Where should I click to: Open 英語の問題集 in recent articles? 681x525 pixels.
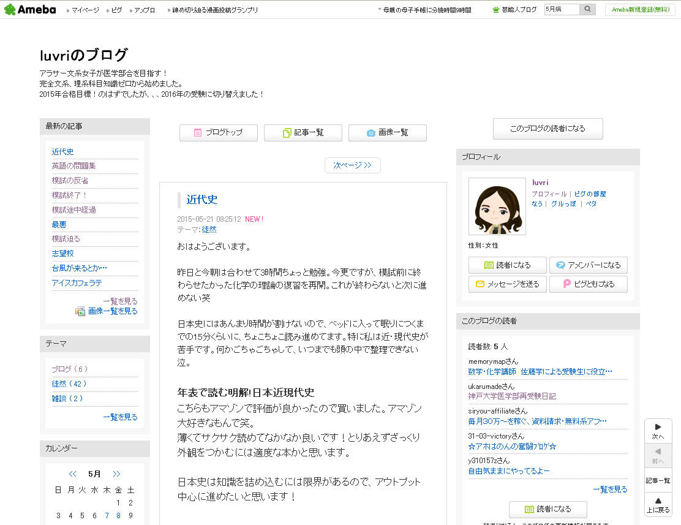pos(74,166)
